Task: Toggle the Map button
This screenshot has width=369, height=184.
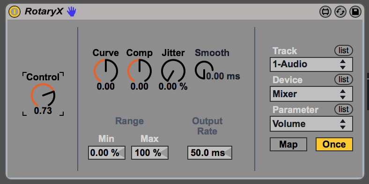Action: [288, 144]
